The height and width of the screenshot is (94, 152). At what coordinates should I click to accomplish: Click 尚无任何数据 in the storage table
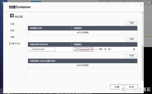point(83,33)
